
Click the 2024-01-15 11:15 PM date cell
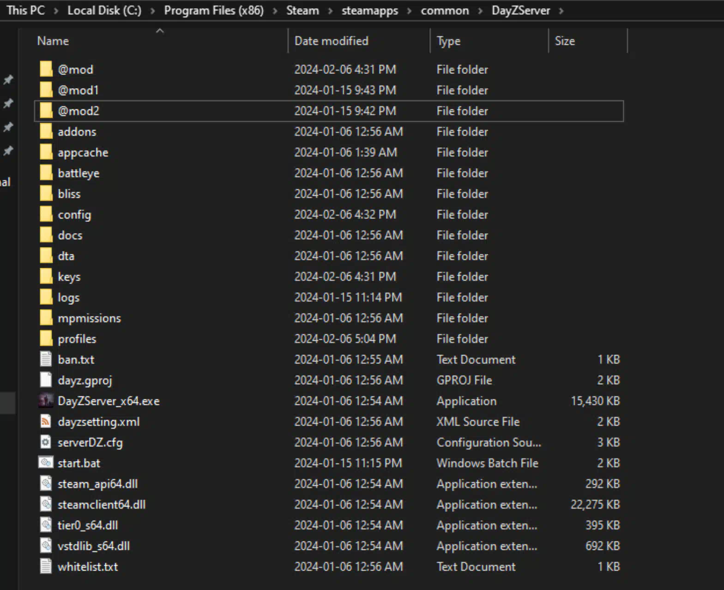tap(348, 463)
